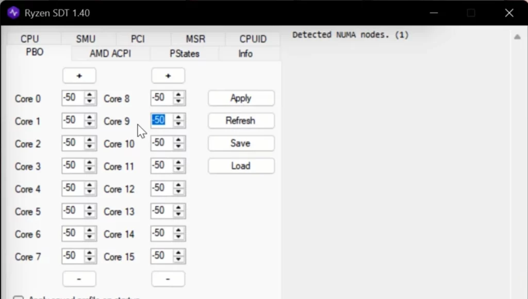Load a saved PBO profile
Viewport: 528px width, 299px height.
click(241, 166)
